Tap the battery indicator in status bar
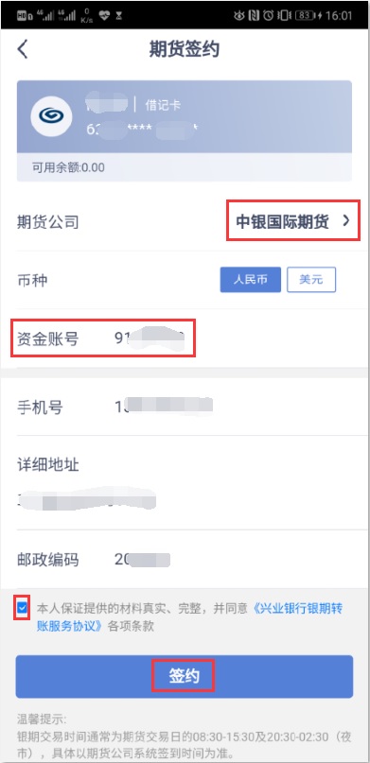 pyautogui.click(x=308, y=15)
